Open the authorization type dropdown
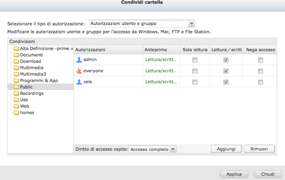This screenshot has height=180, width=285. pos(192,24)
